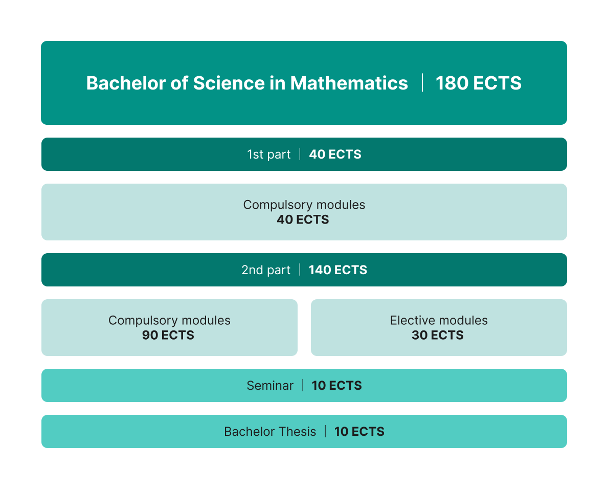
Task: Click the 90 ECTS value text
Action: pyautogui.click(x=168, y=335)
